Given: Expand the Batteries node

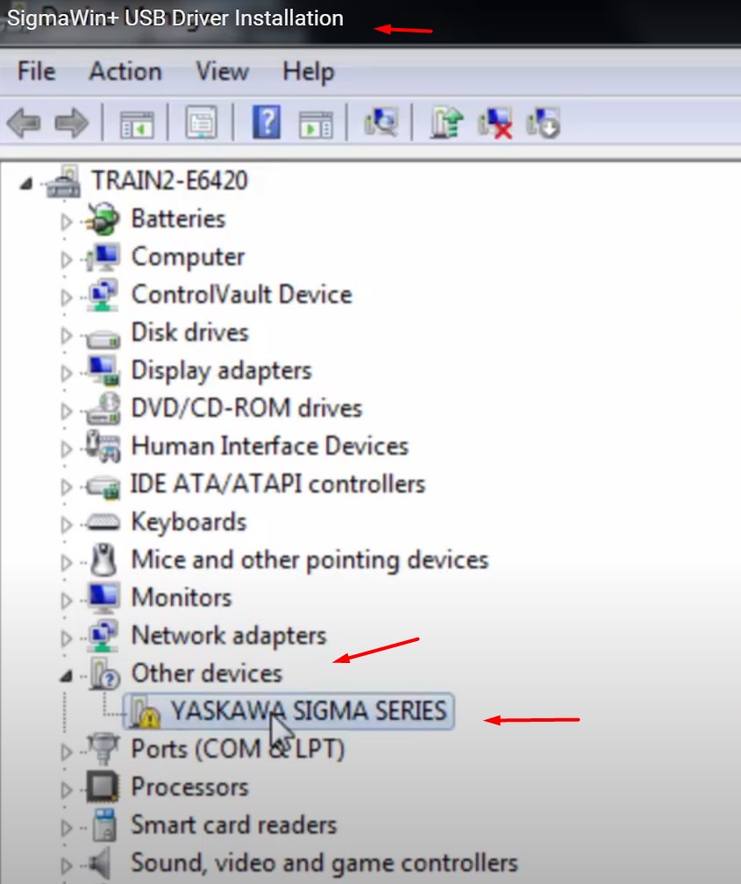Looking at the screenshot, I should coord(67,222).
